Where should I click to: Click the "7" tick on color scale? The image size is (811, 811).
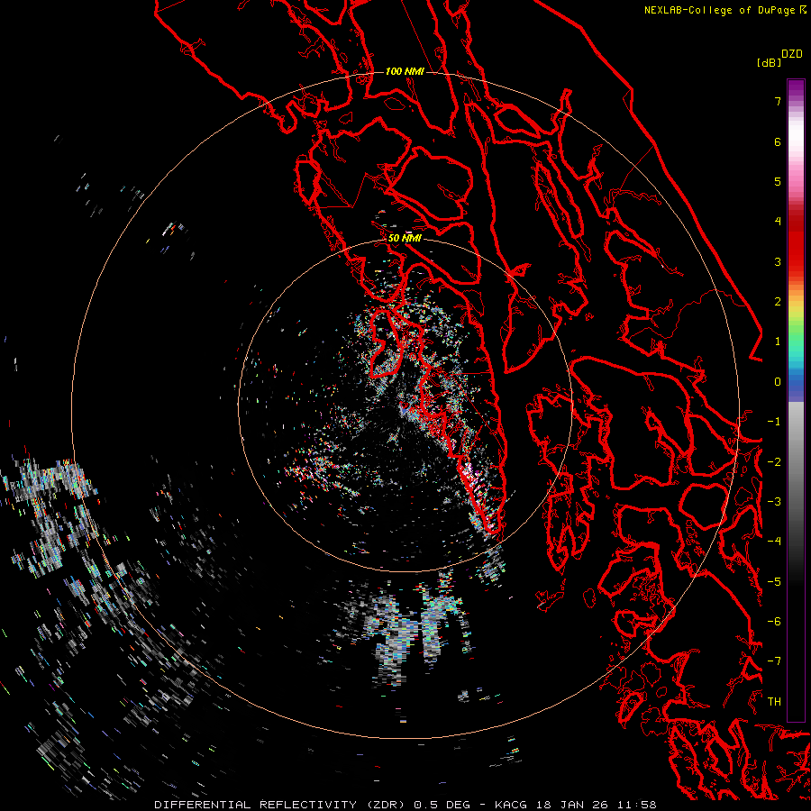(778, 101)
